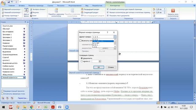Viewport: 196px width, 110px height.
Task: Click Отмена in page number dialog
Action: (111, 67)
